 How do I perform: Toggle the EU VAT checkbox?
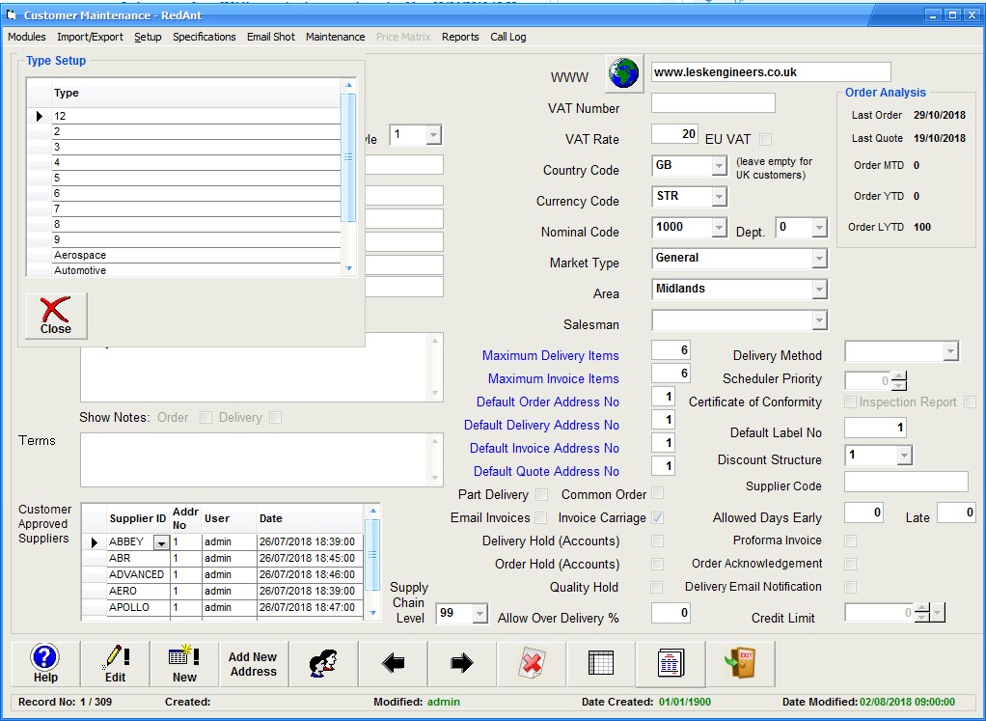pyautogui.click(x=765, y=139)
